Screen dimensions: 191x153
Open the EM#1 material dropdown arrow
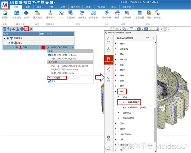pyautogui.click(x=73, y=47)
